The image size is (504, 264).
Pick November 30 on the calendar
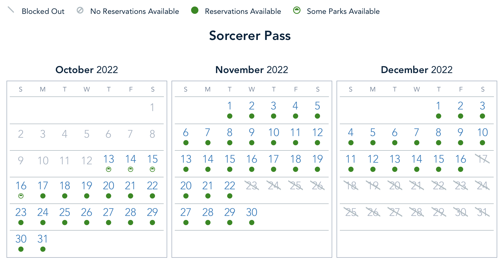pyautogui.click(x=252, y=212)
